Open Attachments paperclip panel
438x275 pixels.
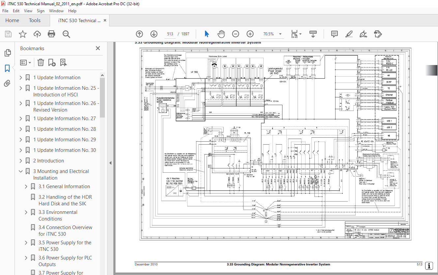tap(7, 83)
